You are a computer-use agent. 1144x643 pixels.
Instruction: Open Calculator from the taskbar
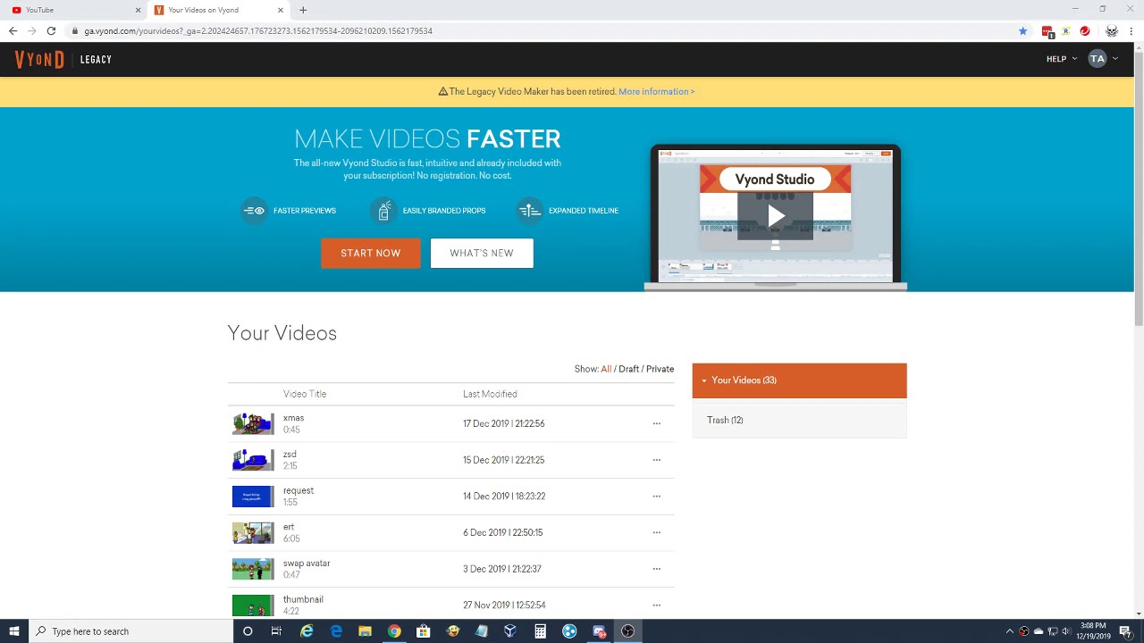[540, 631]
